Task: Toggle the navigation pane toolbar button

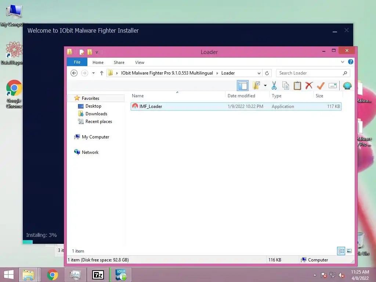Action: click(x=243, y=86)
